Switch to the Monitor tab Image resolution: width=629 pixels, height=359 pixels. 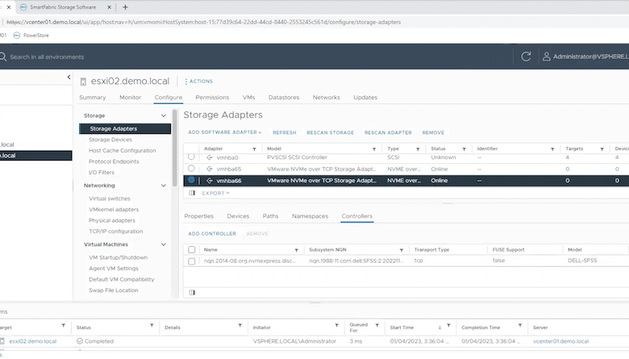pos(130,97)
